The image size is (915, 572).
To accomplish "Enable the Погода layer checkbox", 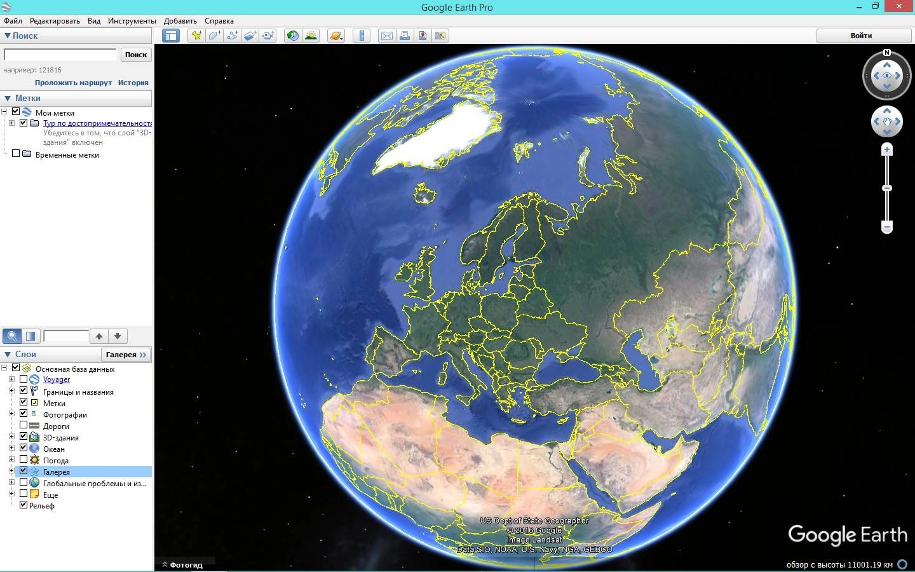I will point(24,459).
